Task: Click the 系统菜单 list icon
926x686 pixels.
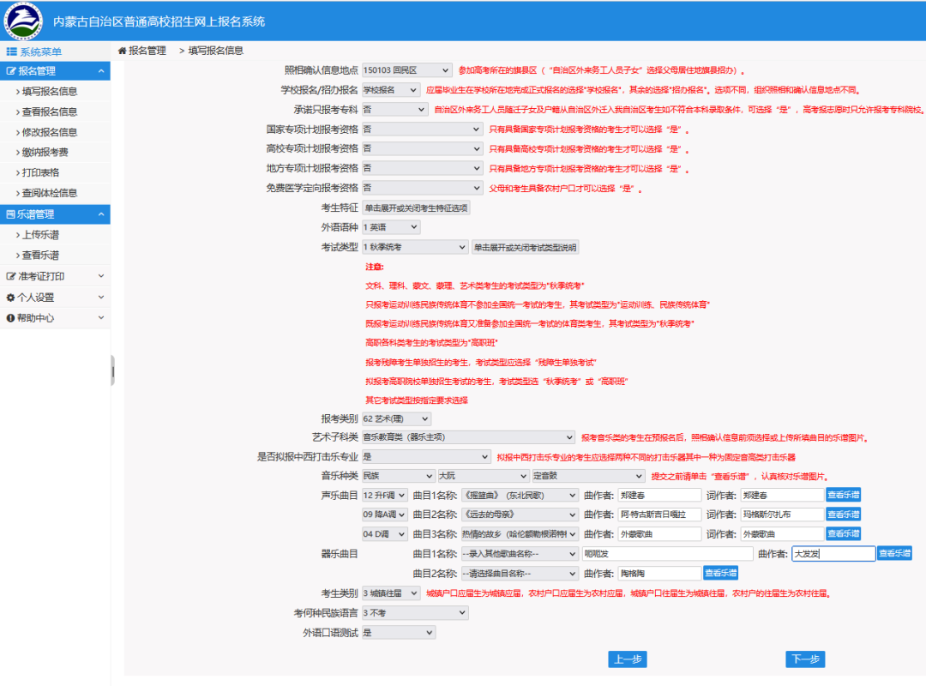Action: tap(12, 51)
